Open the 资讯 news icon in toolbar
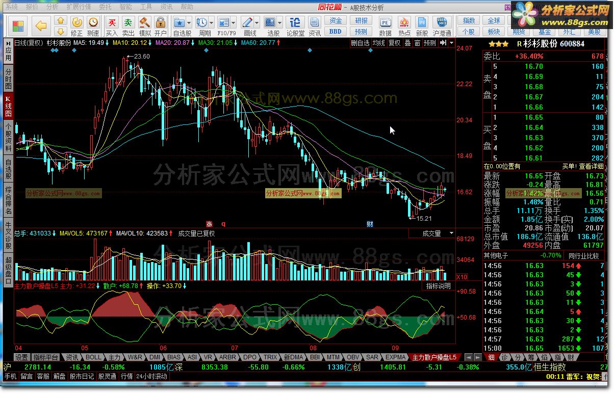 point(314,26)
